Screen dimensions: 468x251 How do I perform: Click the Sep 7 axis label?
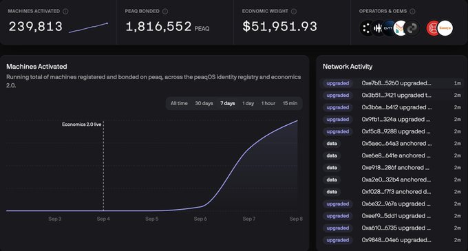249,219
